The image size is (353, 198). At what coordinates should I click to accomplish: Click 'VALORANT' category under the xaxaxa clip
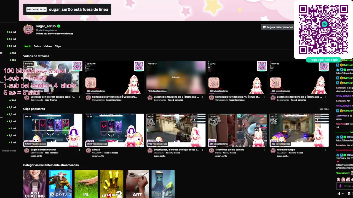click(x=97, y=153)
